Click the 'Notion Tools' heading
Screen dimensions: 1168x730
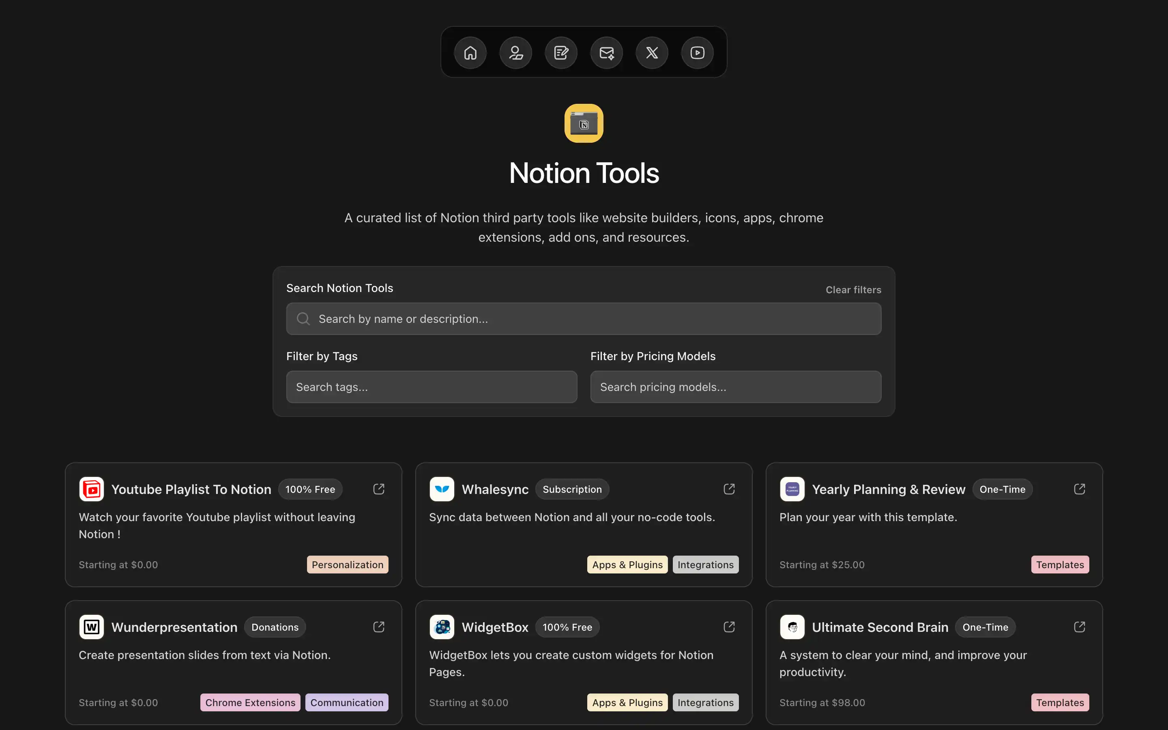tap(584, 173)
